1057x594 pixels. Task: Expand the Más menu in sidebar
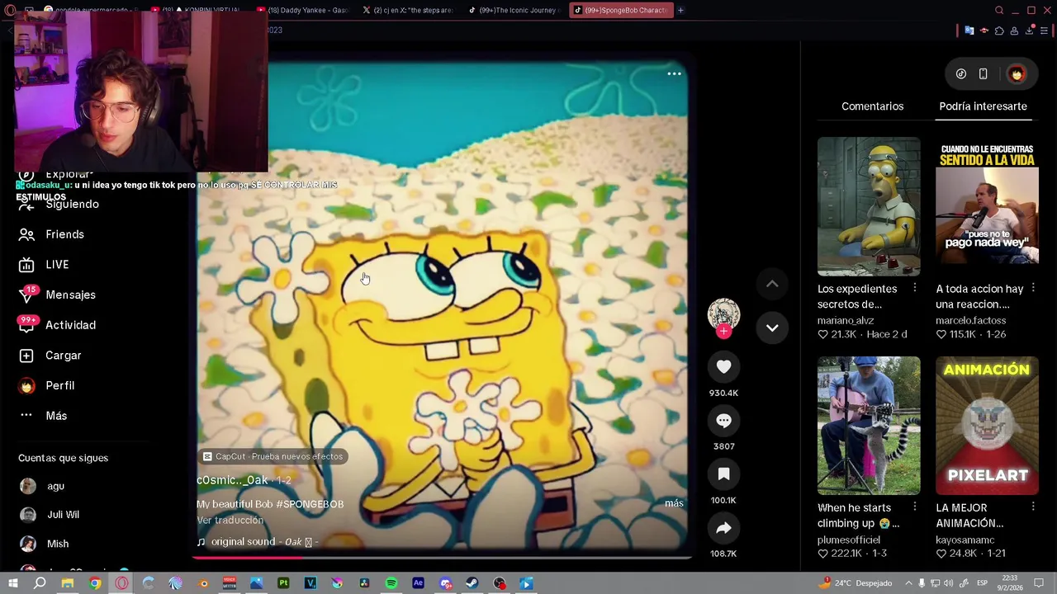coord(56,416)
